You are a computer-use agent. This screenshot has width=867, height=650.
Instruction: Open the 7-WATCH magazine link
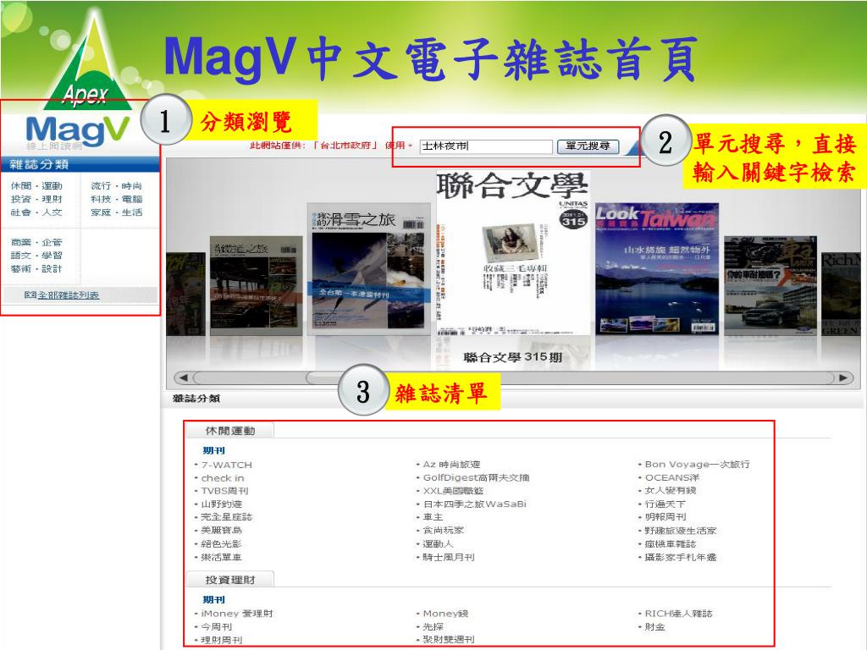(227, 465)
